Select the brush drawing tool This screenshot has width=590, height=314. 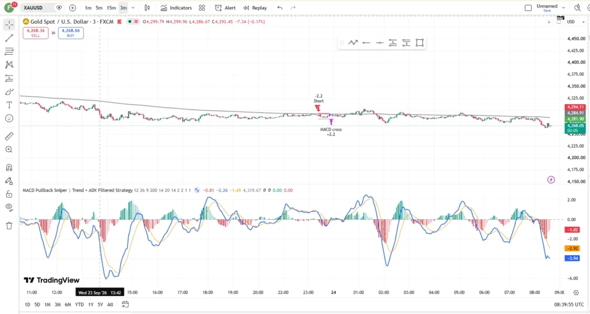point(9,92)
